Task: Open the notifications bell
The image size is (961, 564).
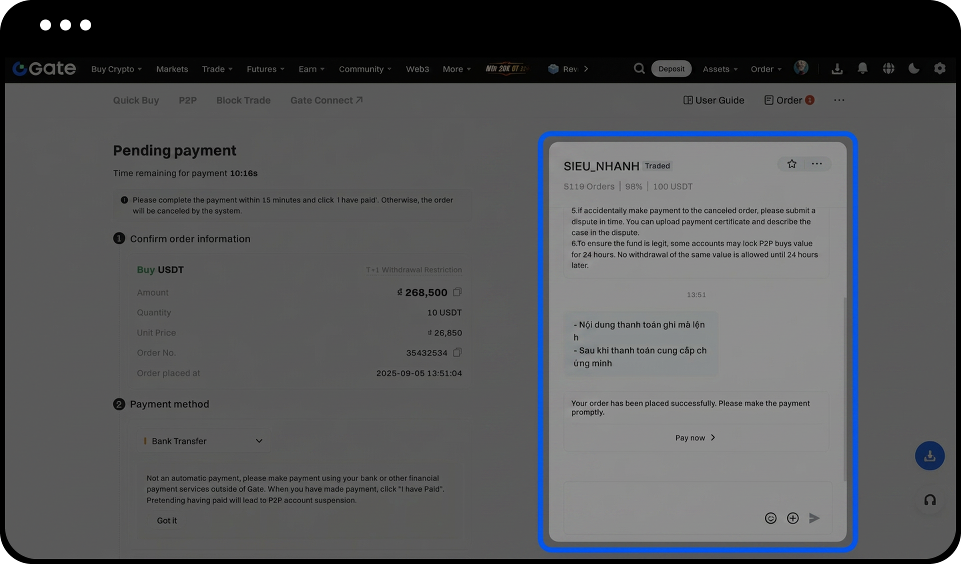Action: [862, 68]
